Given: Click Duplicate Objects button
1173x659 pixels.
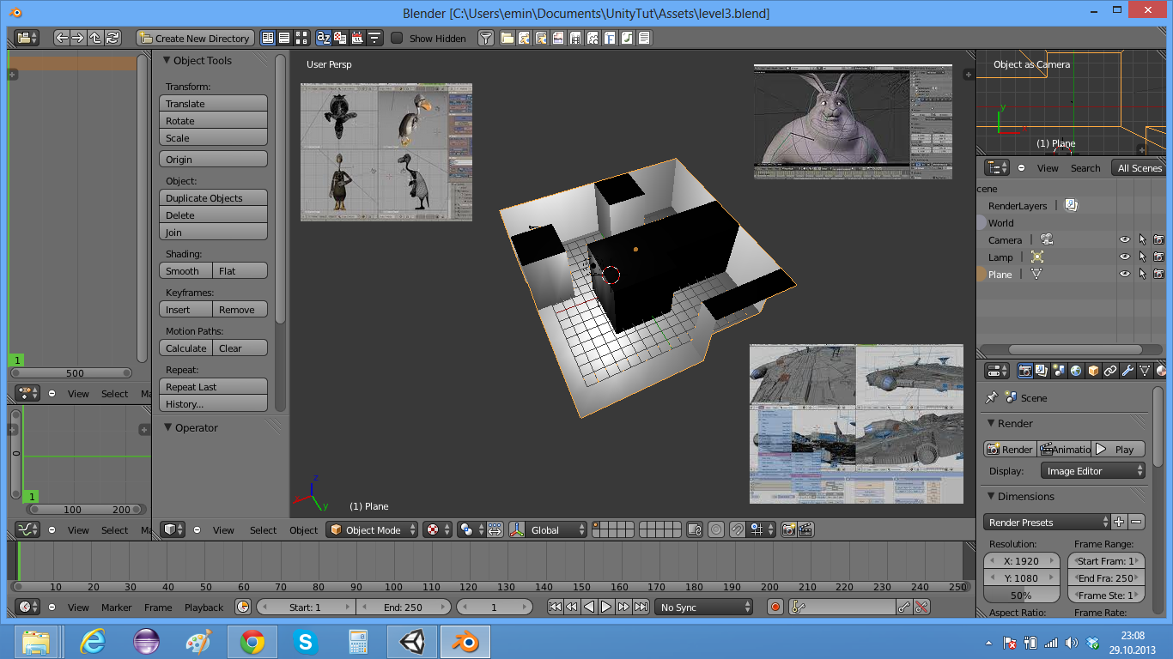Looking at the screenshot, I should click(213, 197).
